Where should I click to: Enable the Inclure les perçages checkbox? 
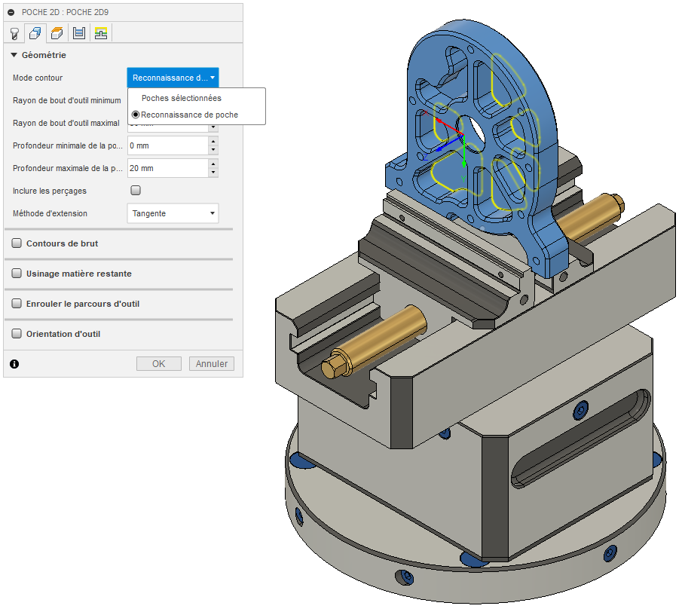click(x=136, y=191)
